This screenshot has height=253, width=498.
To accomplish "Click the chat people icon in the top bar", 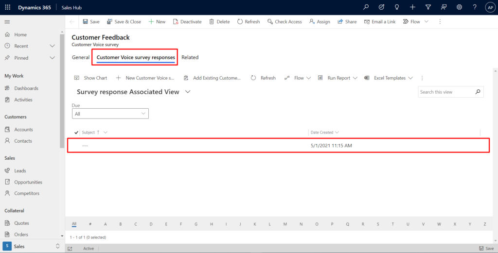I will pos(444,7).
